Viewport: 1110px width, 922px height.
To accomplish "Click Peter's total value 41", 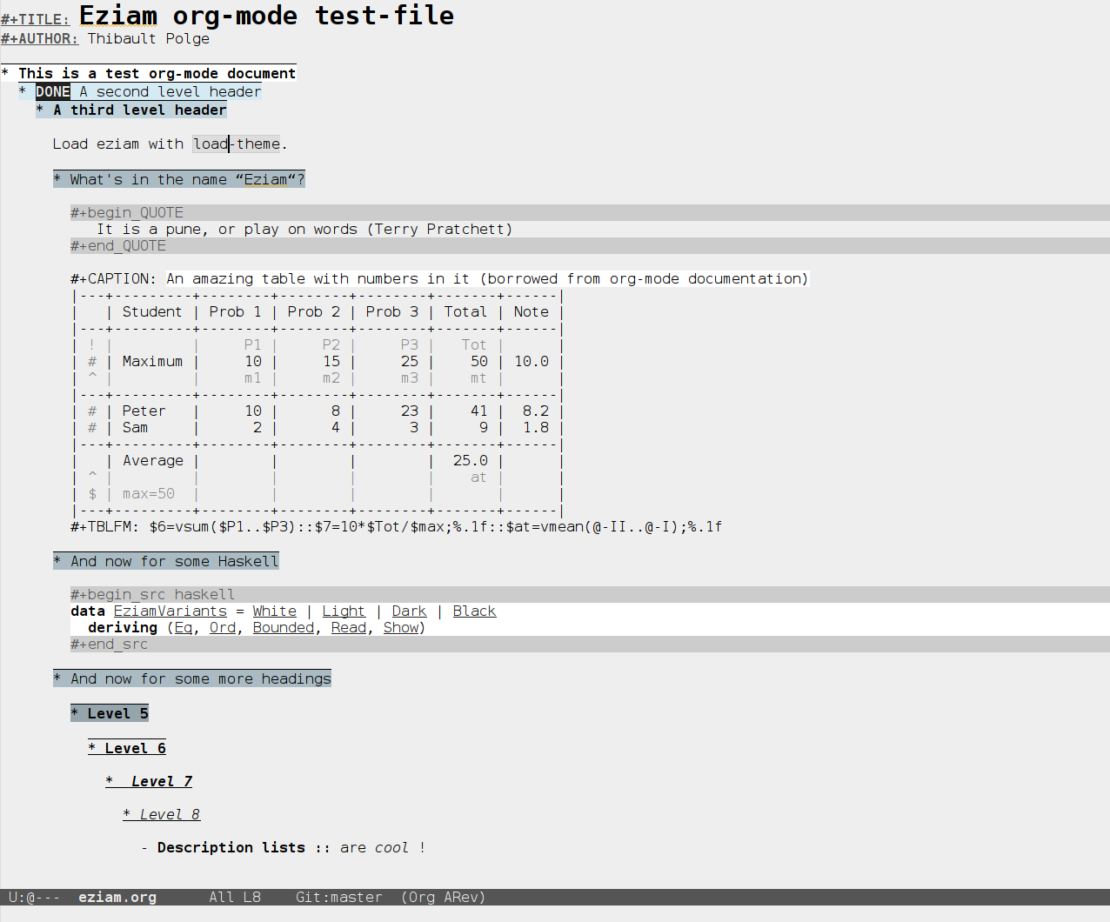I will click(479, 411).
